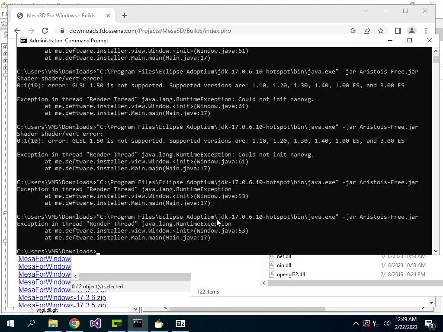Open Chrome tab search chevron
This screenshot has width=443, height=332.
click(365, 11)
